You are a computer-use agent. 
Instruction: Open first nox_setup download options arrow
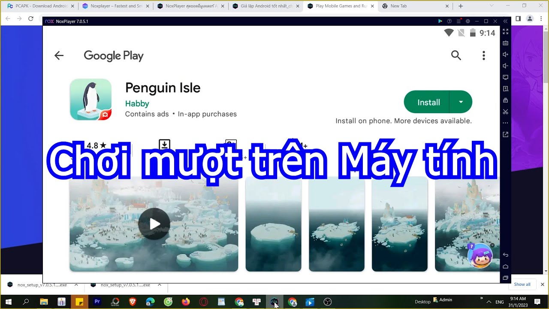[76, 285]
